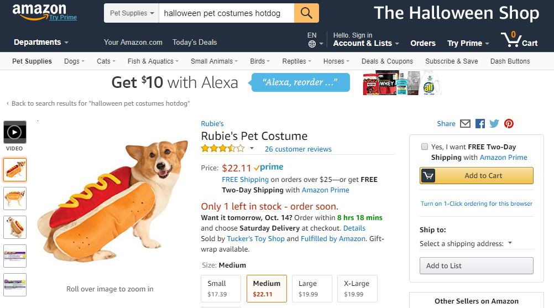
Task: Share product on Facebook
Action: coord(480,124)
